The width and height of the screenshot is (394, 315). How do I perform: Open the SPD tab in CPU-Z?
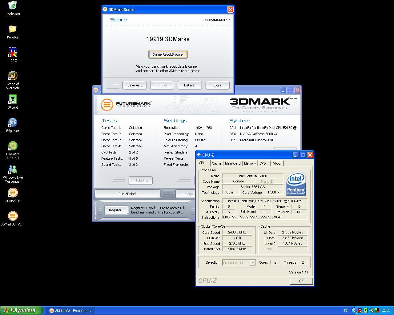[263, 163]
